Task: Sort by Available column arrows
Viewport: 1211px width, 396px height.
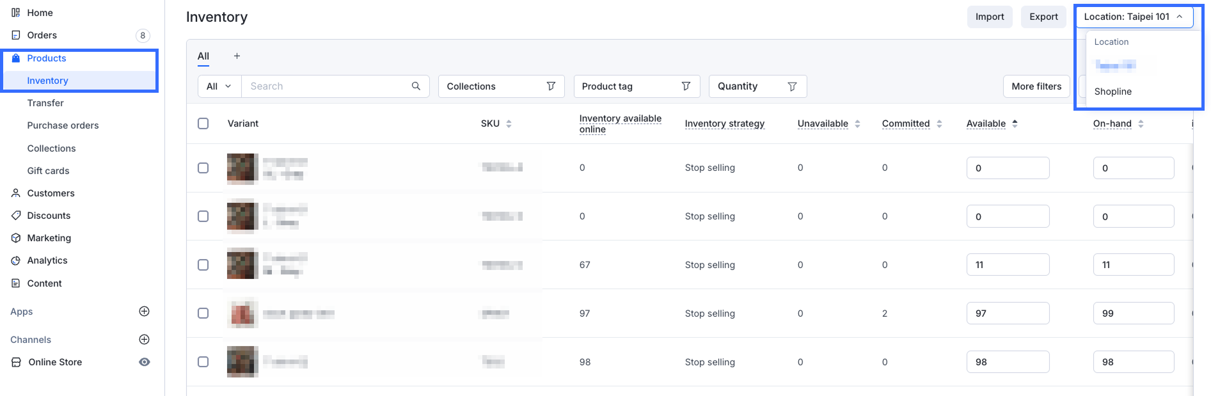Action: (x=1015, y=123)
